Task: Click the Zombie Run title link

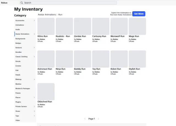Action: [80, 36]
